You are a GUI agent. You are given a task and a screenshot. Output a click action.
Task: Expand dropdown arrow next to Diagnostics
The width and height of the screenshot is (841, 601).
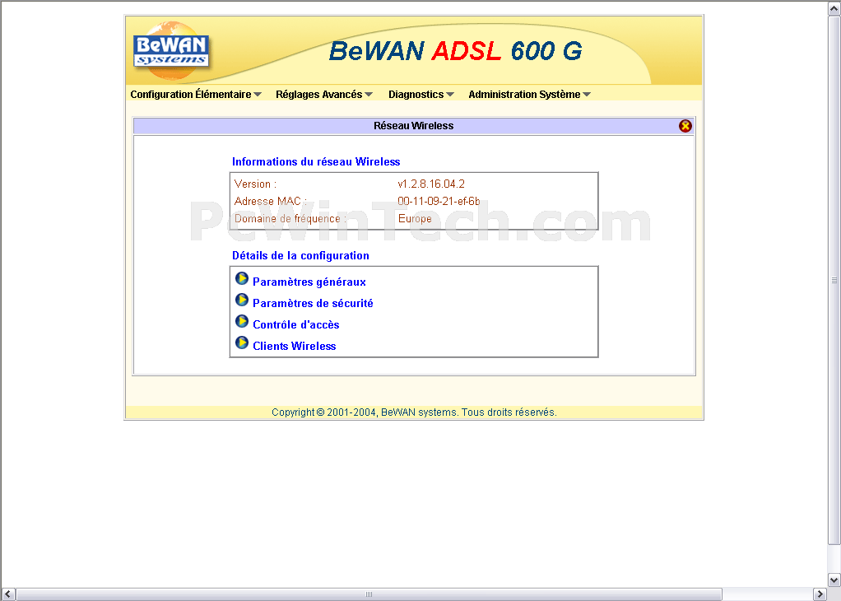pos(450,95)
